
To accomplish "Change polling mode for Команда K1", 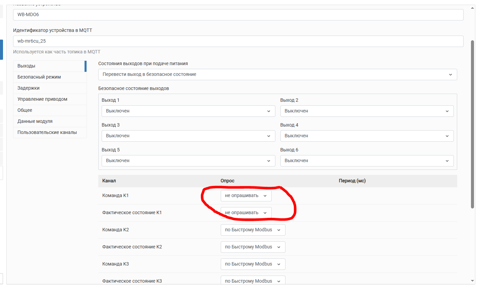I will (246, 196).
